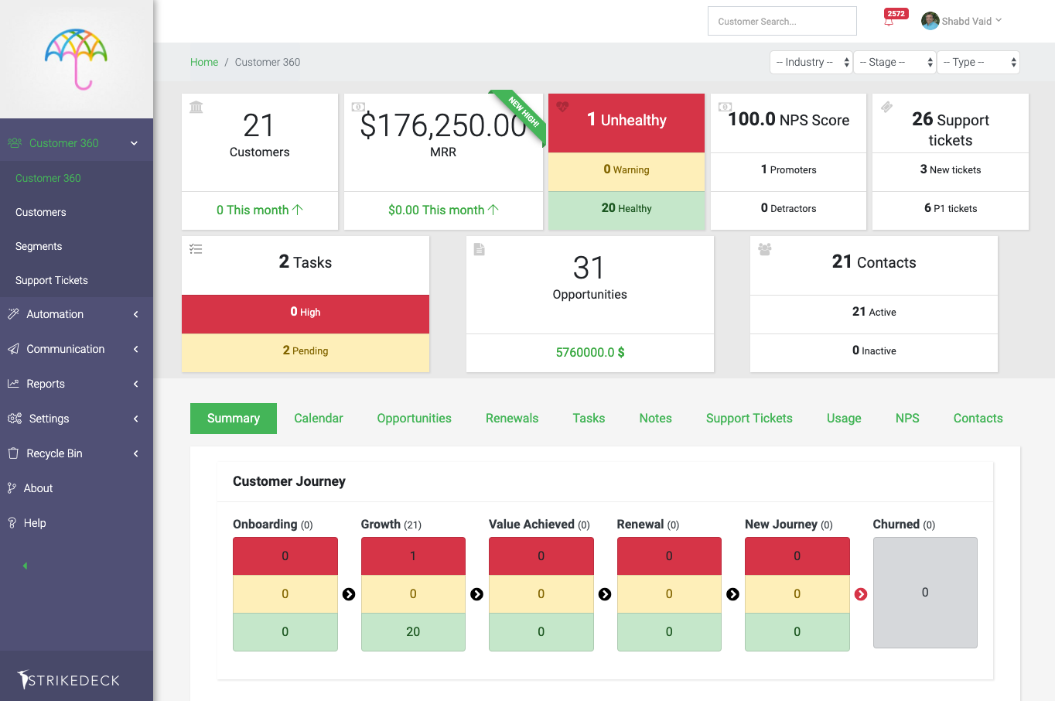This screenshot has width=1055, height=701.
Task: Click 1 Unhealthy on the health card
Action: point(627,123)
